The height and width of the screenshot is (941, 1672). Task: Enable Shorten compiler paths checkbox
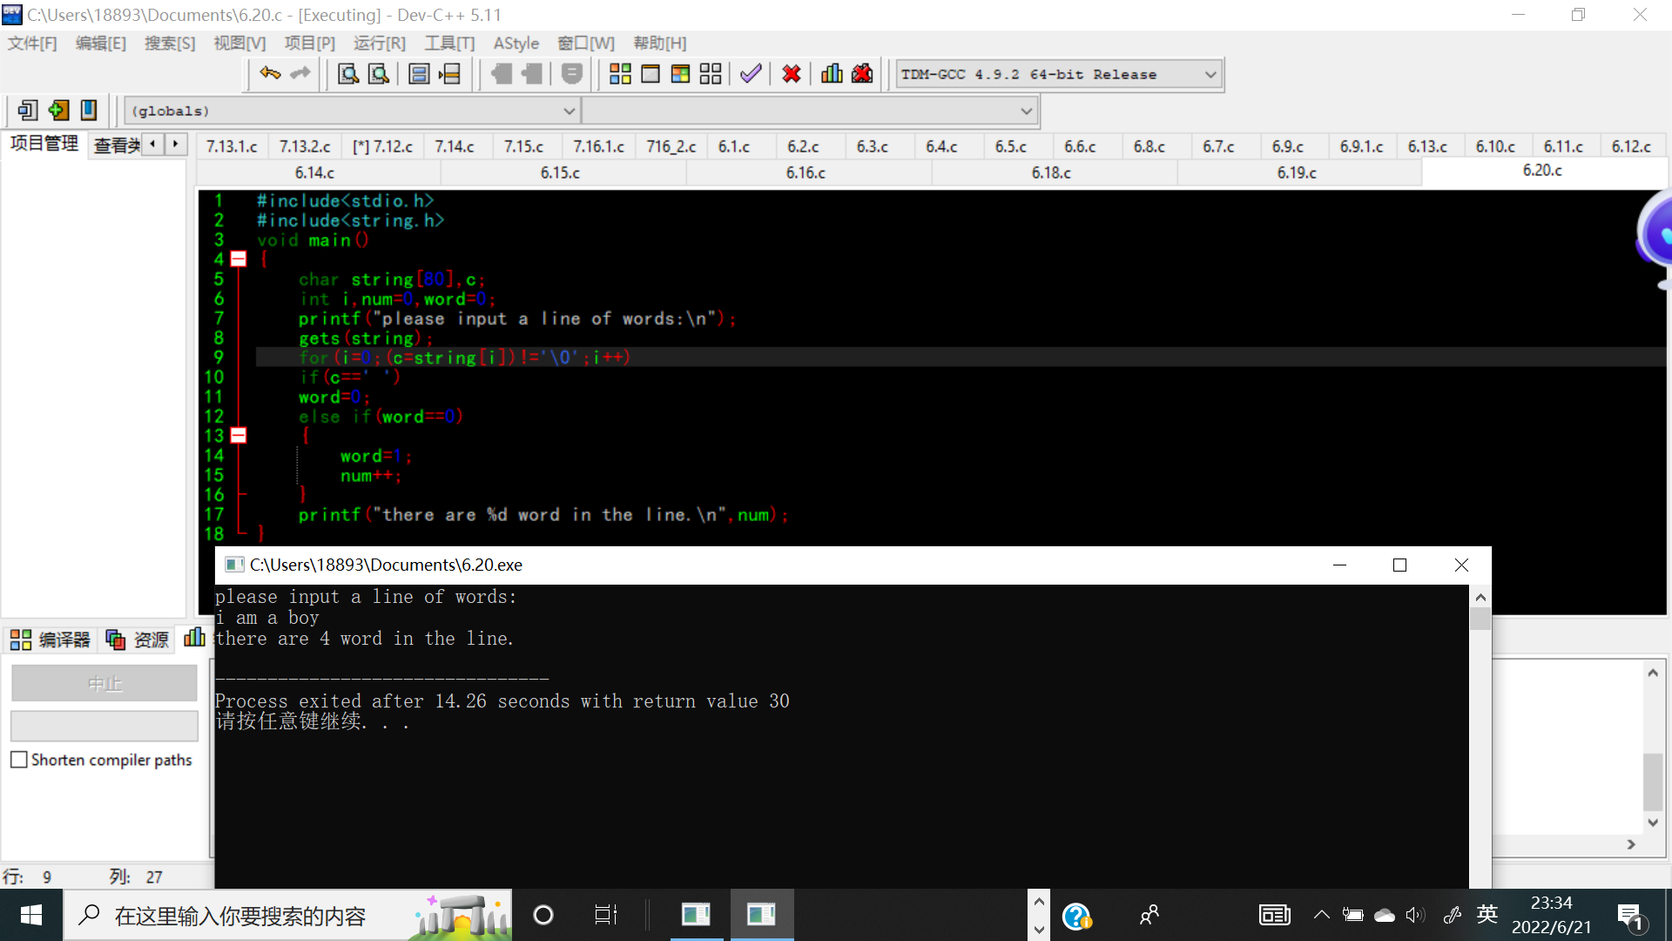click(19, 760)
